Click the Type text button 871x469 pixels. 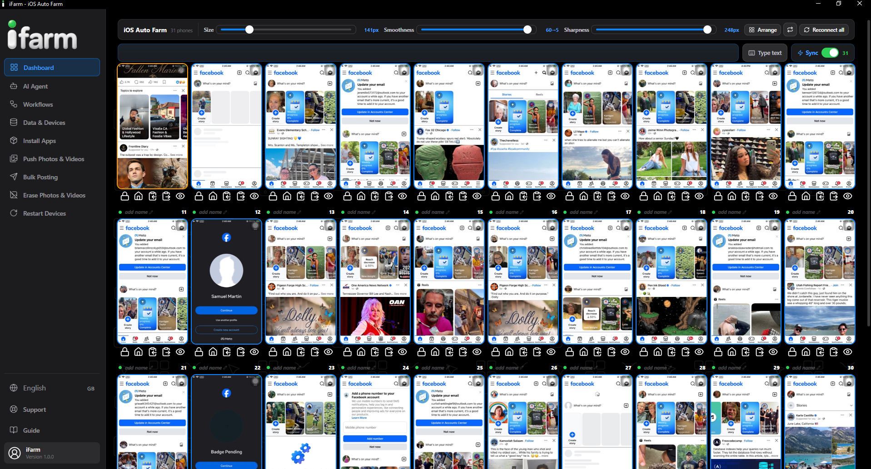click(765, 53)
